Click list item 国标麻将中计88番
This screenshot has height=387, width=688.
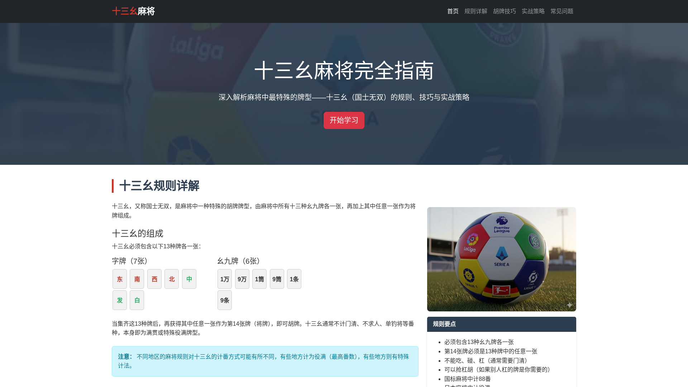coord(468,379)
